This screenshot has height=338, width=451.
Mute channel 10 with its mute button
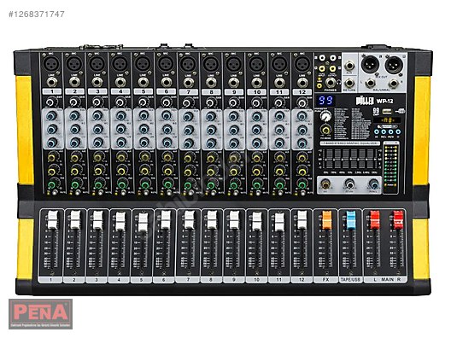259,193
